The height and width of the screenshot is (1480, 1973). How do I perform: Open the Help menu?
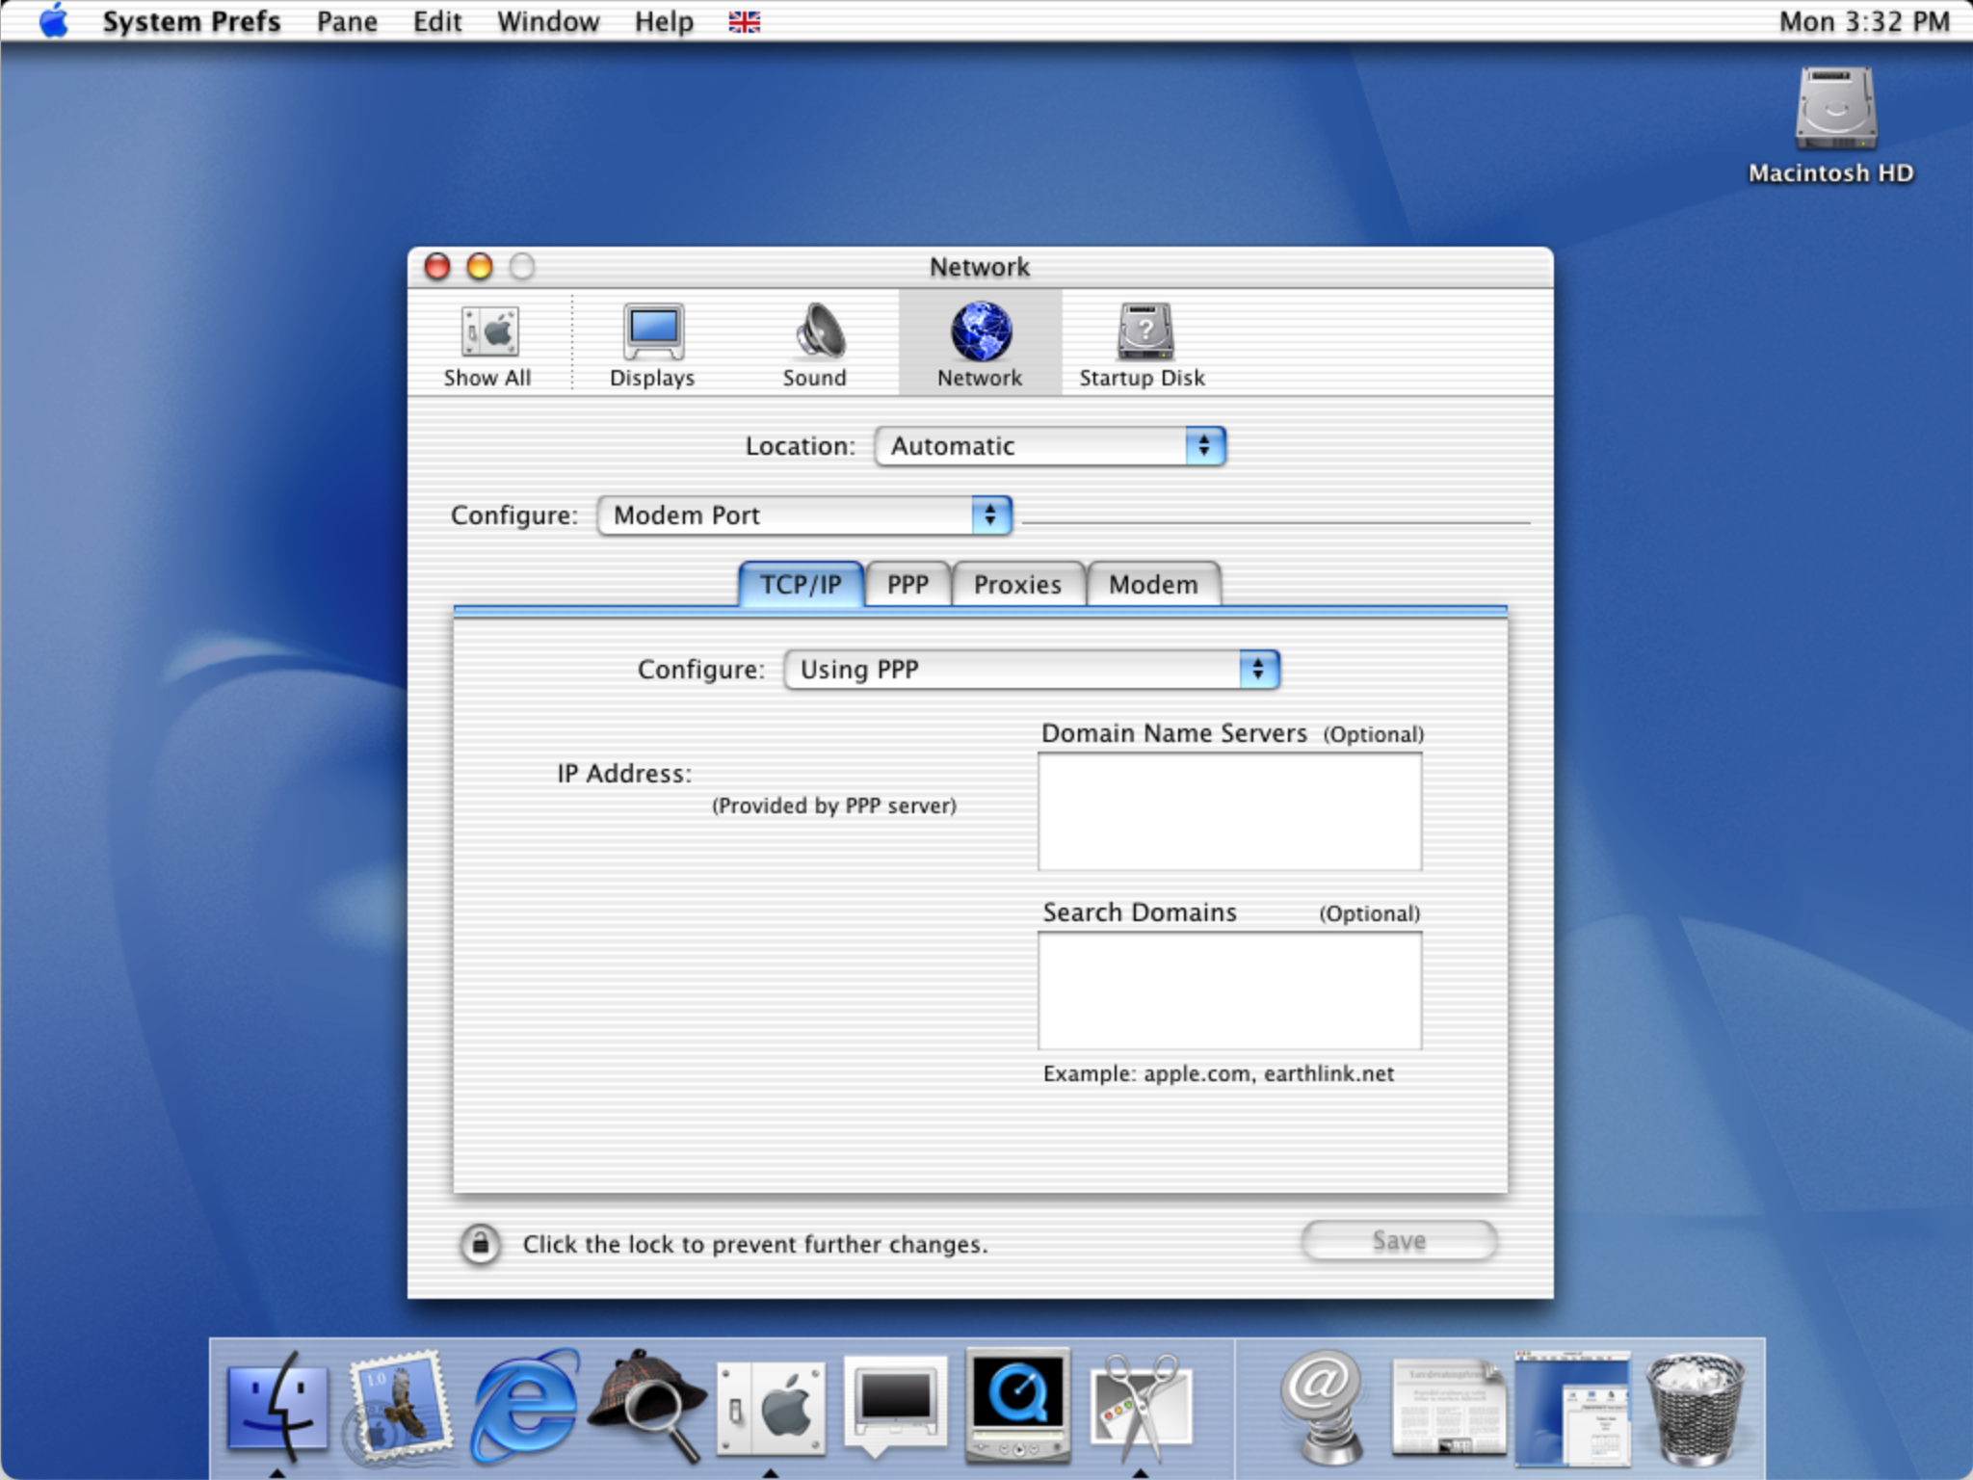pos(664,21)
